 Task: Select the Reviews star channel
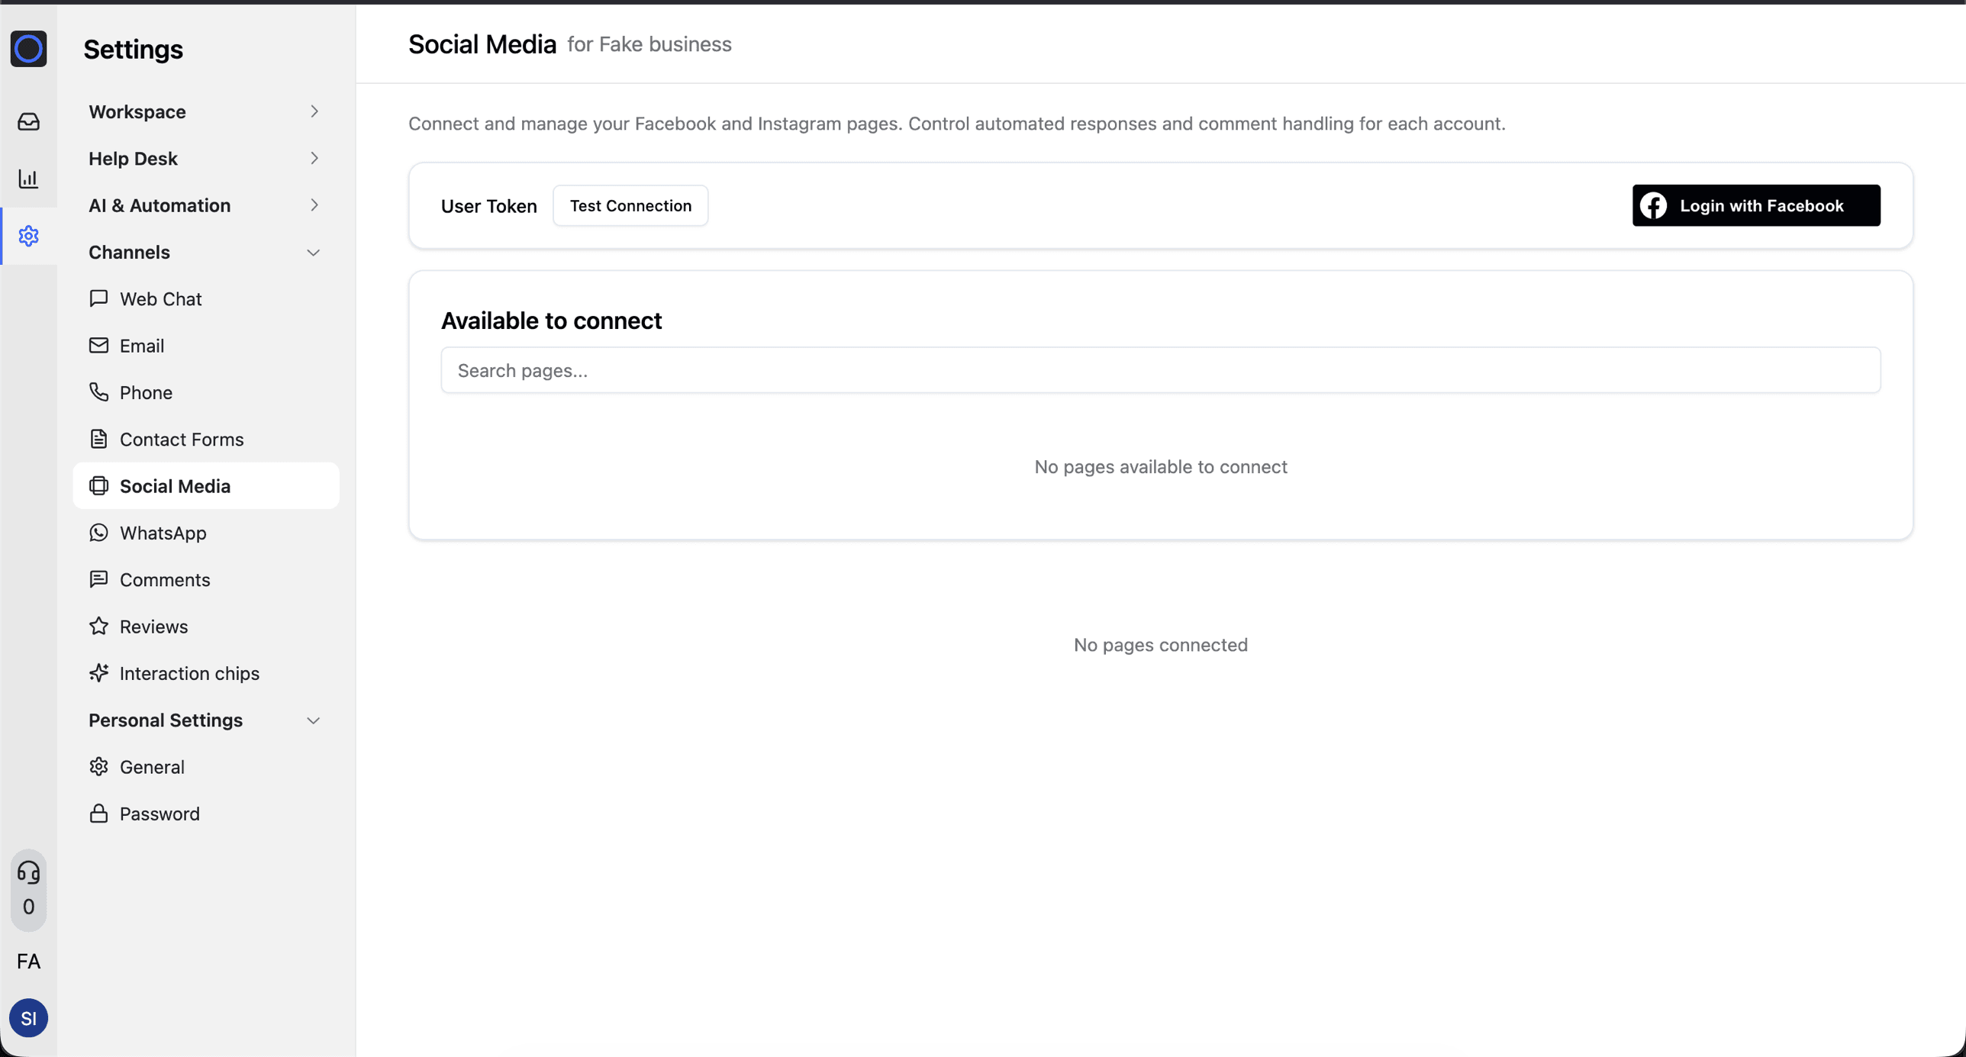153,626
